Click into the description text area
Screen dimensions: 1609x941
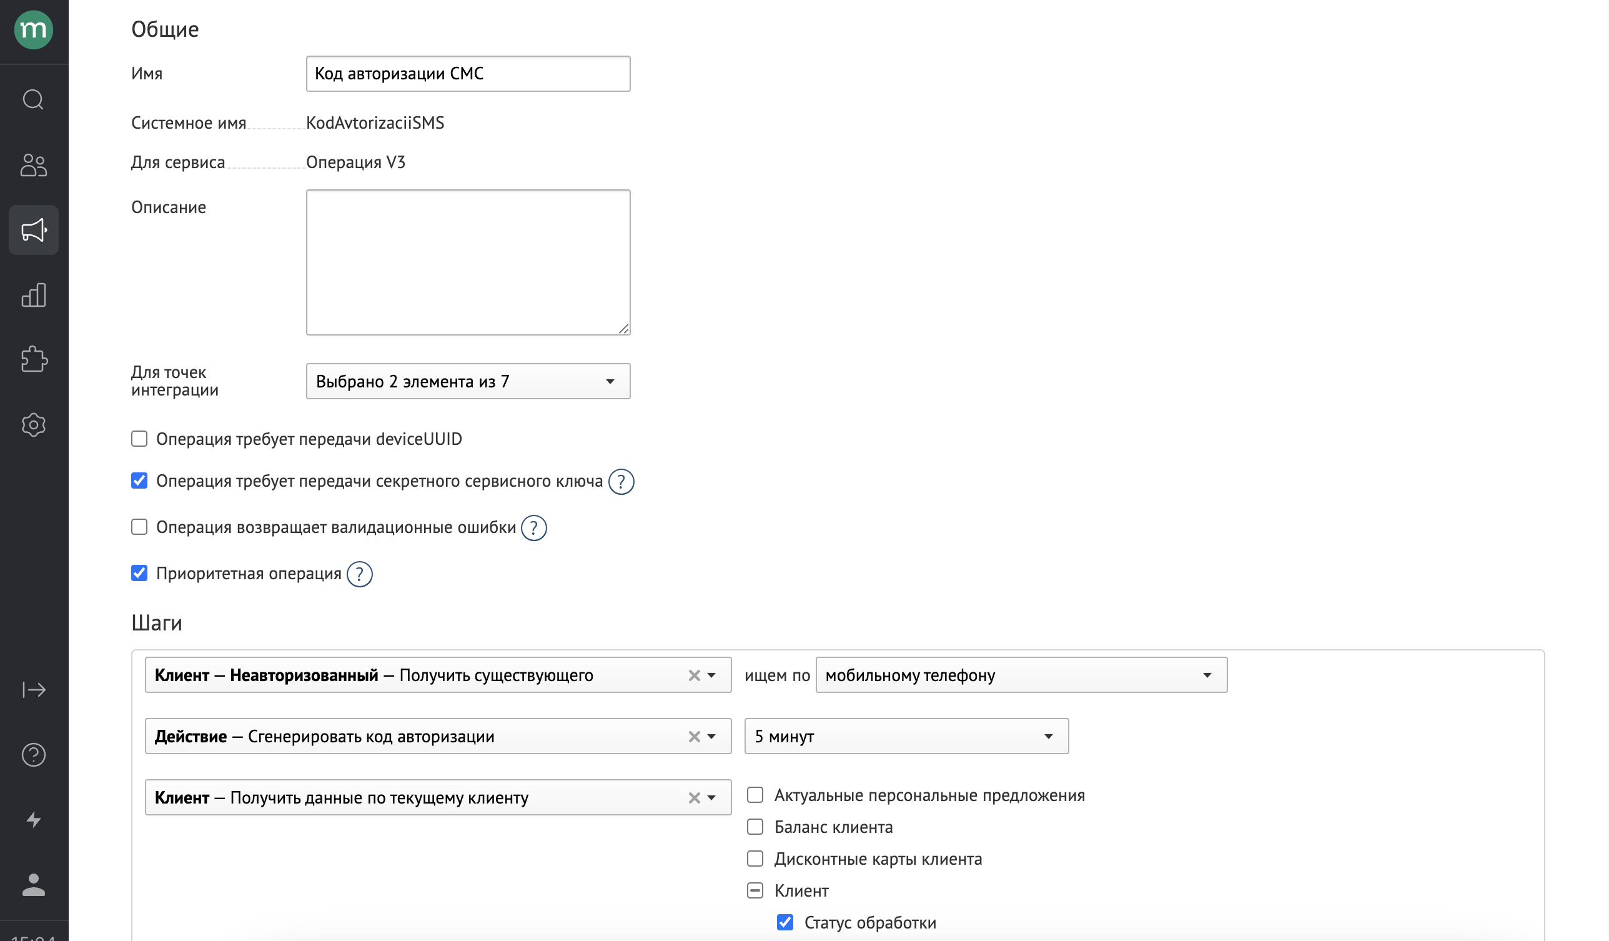click(468, 262)
